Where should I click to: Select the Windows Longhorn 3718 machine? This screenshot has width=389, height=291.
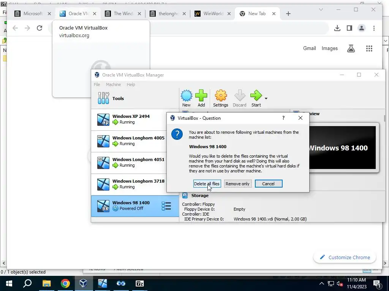129,184
